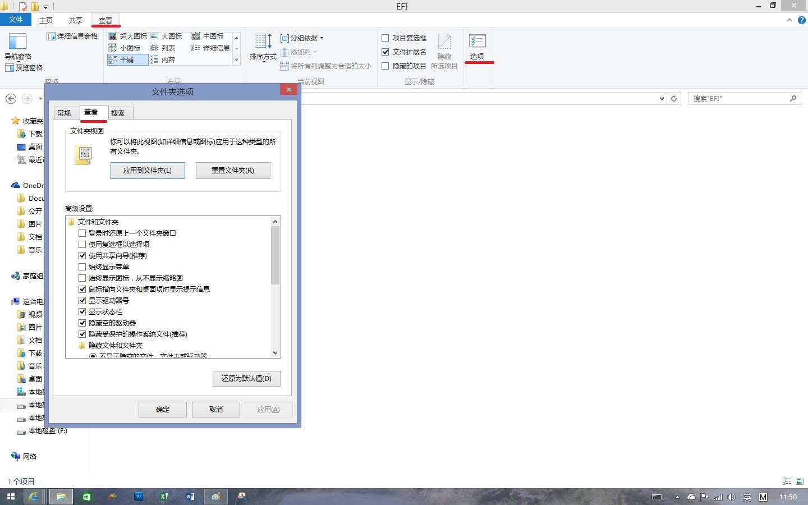Uncheck 使用共享向导(推荐)
This screenshot has width=808, height=505.
pos(82,255)
